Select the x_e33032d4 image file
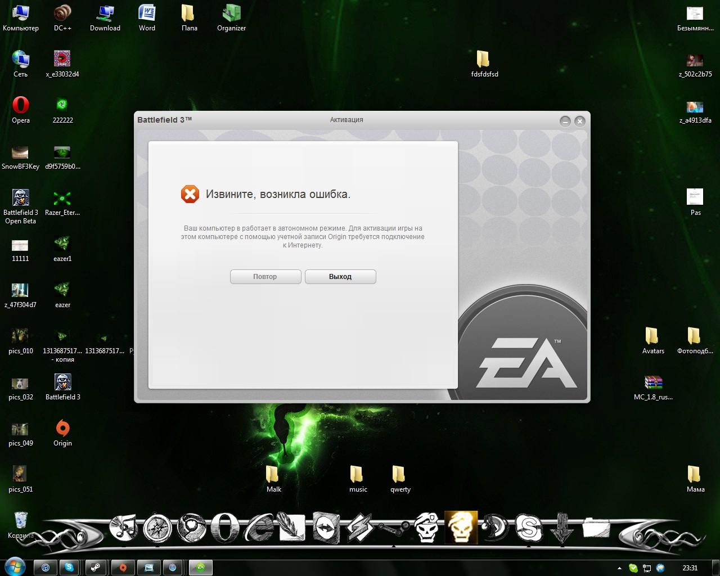The image size is (720, 576). (x=62, y=64)
